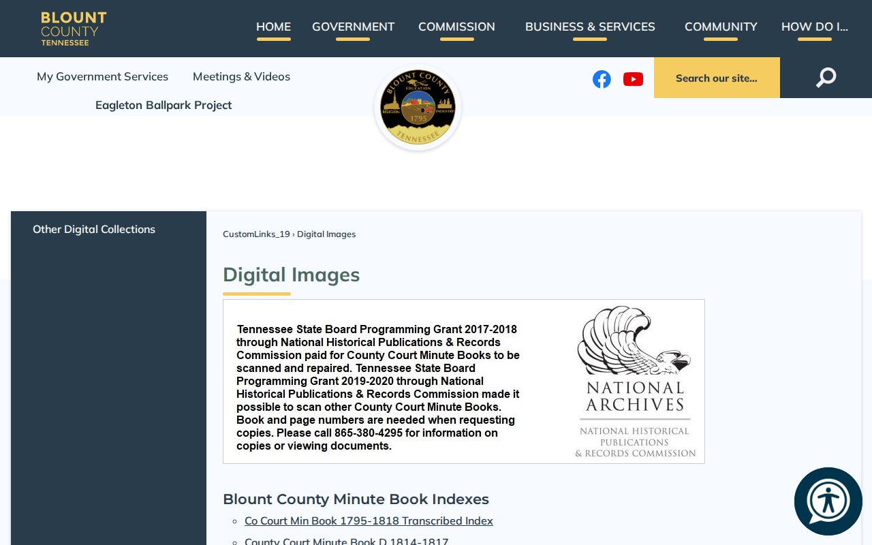This screenshot has width=872, height=545.
Task: Click the Digital Images breadcrumb
Action: (326, 234)
